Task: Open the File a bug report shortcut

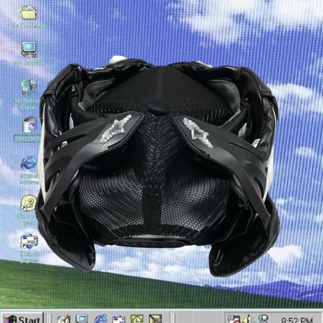Action: coord(29,203)
